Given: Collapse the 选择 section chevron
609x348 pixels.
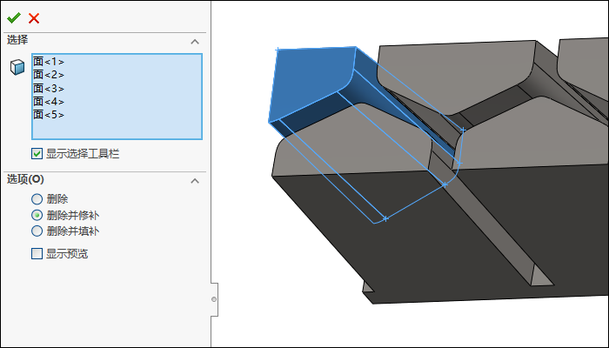Looking at the screenshot, I should pos(195,42).
